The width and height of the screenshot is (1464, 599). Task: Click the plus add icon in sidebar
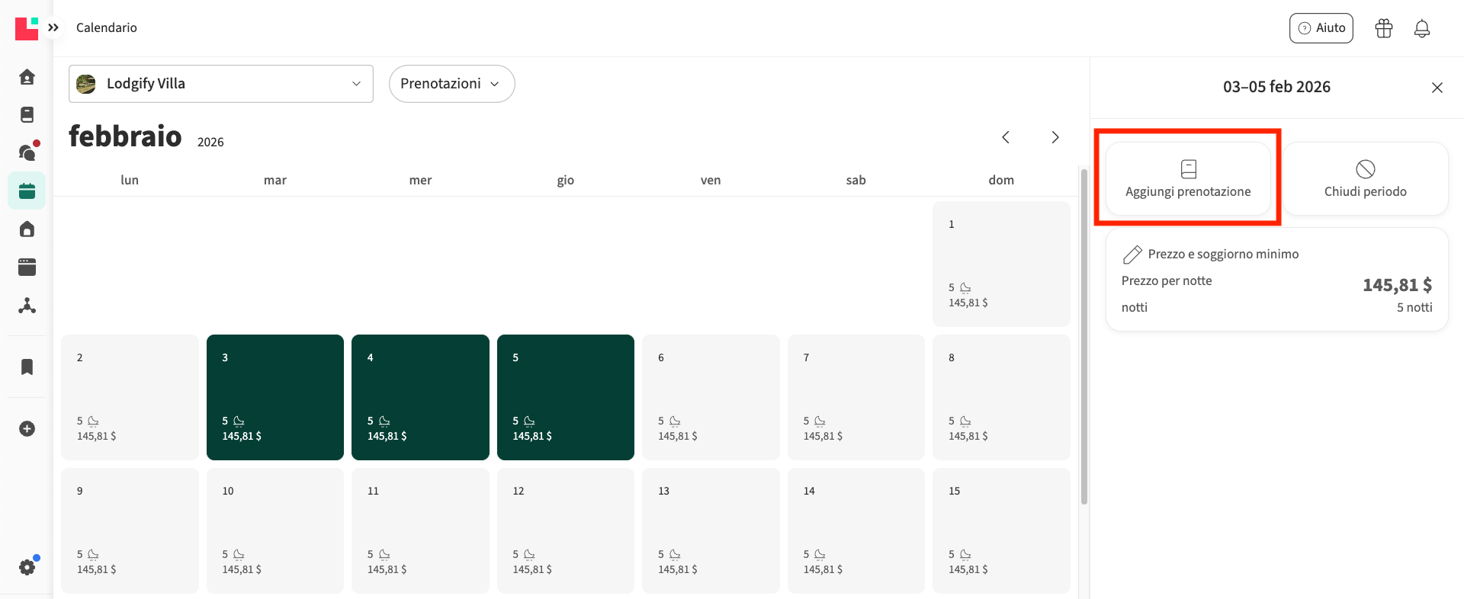[27, 429]
